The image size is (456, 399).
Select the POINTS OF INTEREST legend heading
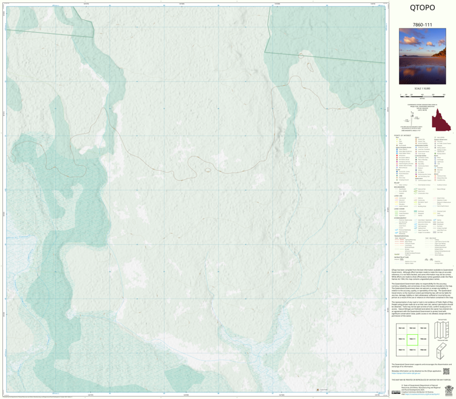click(403, 136)
